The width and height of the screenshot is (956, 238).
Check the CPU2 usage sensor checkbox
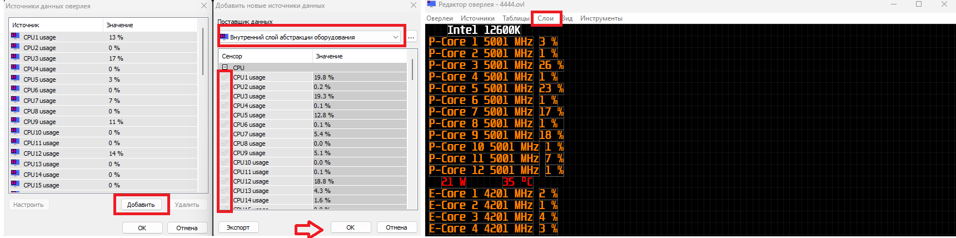(x=225, y=87)
